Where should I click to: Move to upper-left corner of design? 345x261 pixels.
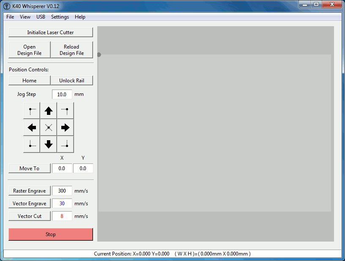pyautogui.click(x=32, y=111)
